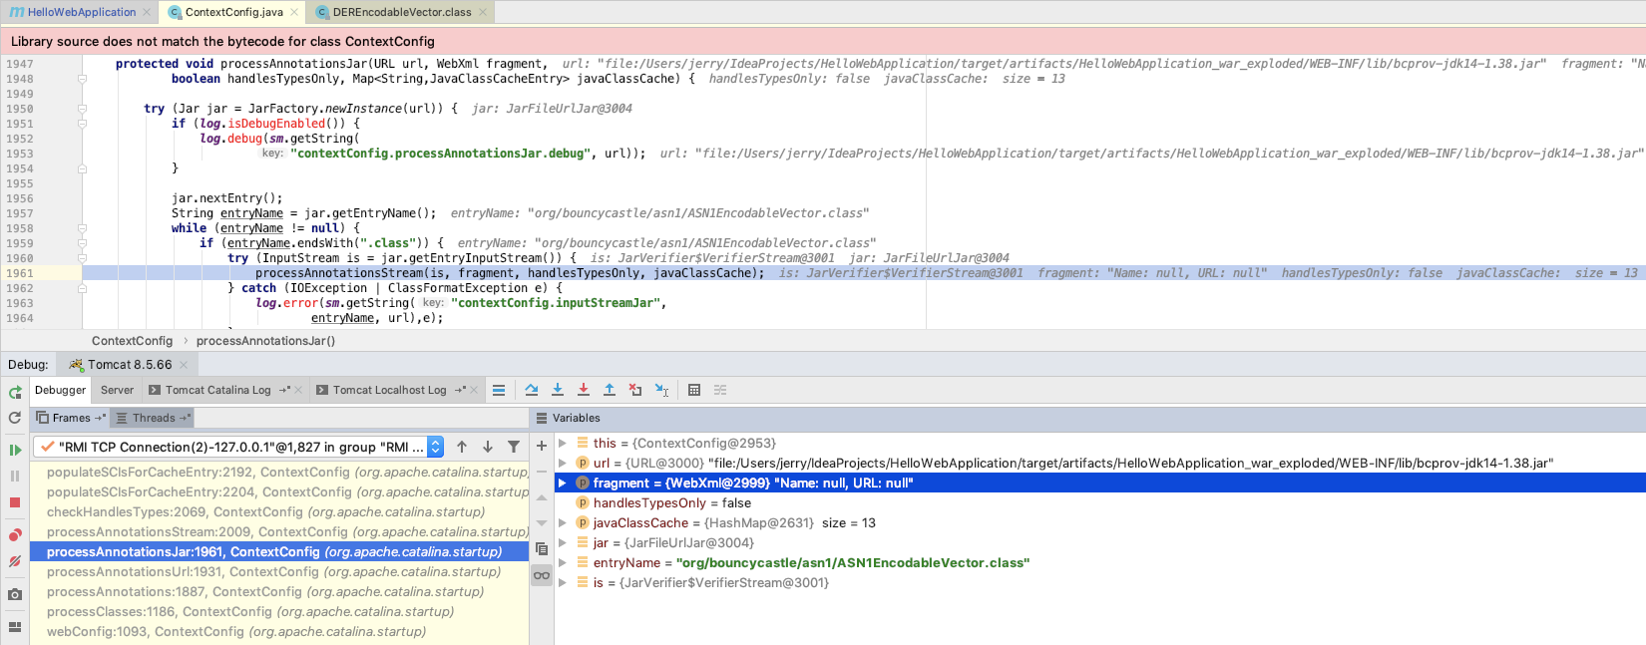Viewport: 1646px width, 645px height.
Task: Click line number 1961 in the gutter
Action: click(x=20, y=273)
